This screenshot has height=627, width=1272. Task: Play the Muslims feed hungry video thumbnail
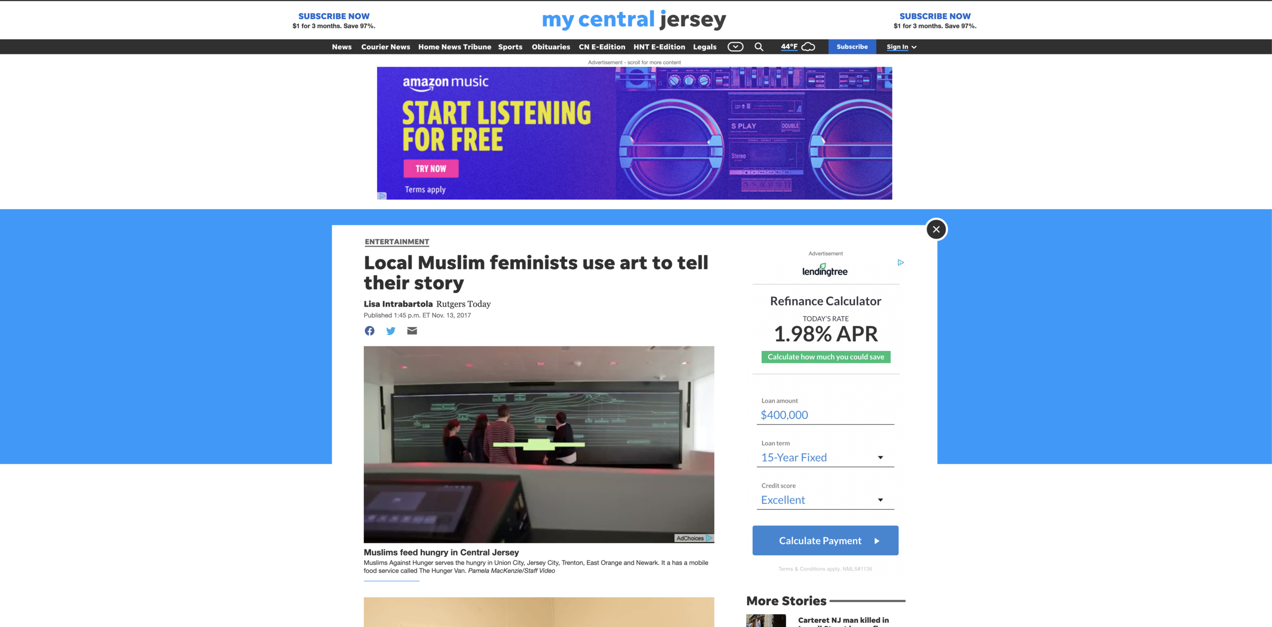pos(539,444)
